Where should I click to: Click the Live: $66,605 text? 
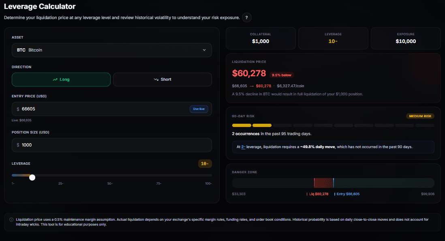click(21, 120)
